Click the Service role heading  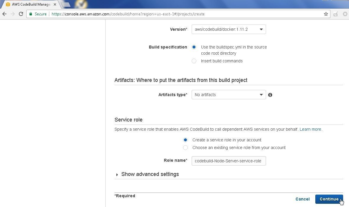128,120
